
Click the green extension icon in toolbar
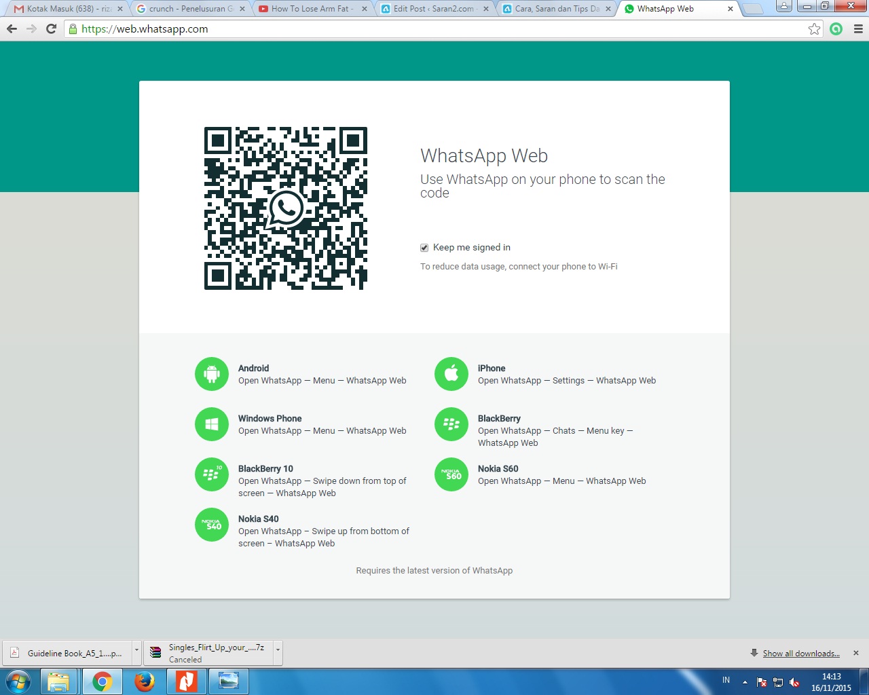(x=836, y=29)
